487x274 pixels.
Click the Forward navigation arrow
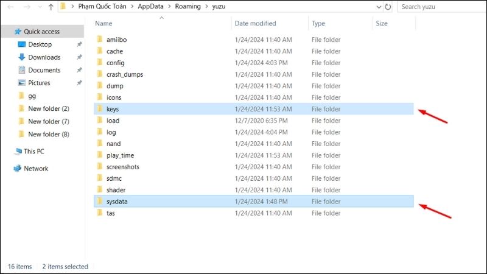(x=27, y=7)
